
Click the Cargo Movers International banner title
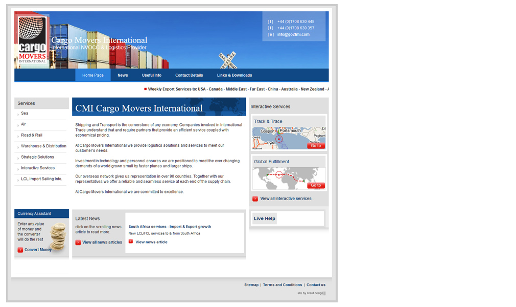[99, 40]
